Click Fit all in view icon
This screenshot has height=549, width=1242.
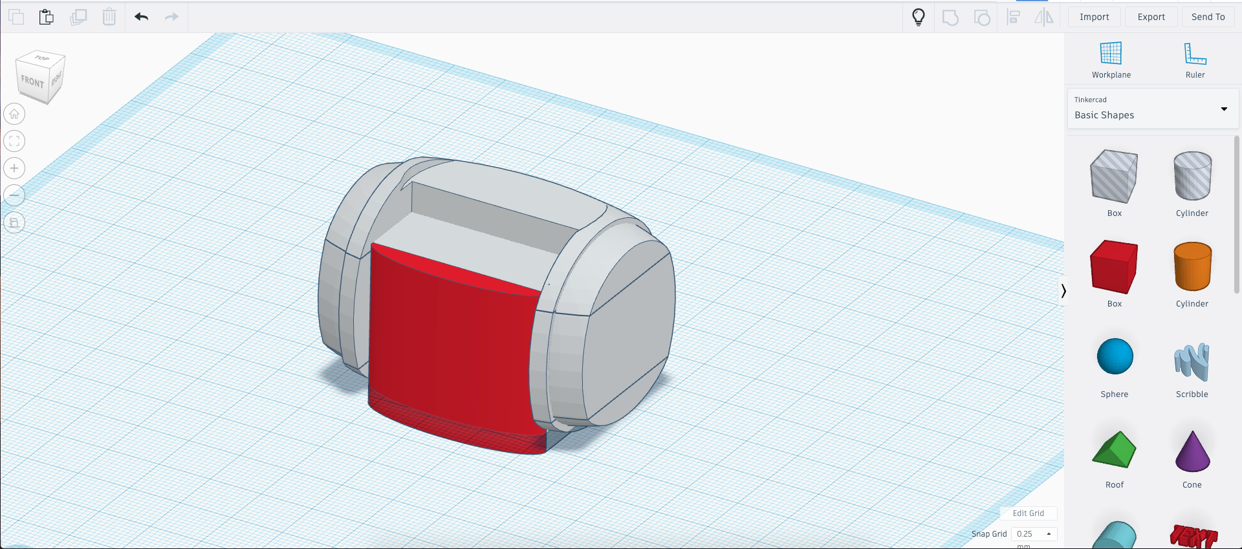[14, 142]
